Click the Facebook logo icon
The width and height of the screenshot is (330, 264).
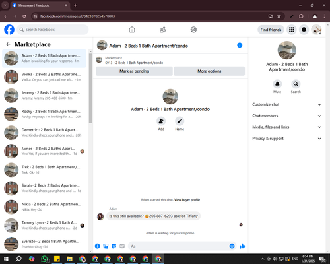click(9, 30)
